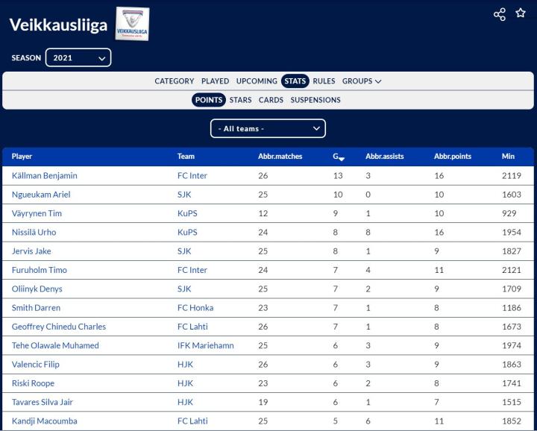The image size is (537, 431).
Task: Open the All teams filter dropdown
Action: (268, 128)
